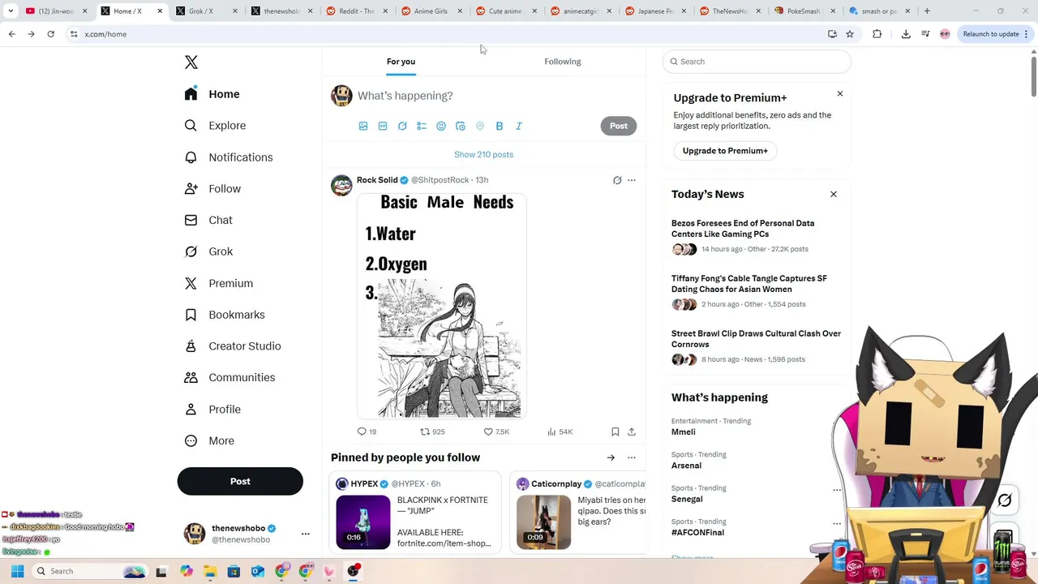Open a new browser tab with plus button
The width and height of the screenshot is (1038, 584).
pos(927,11)
